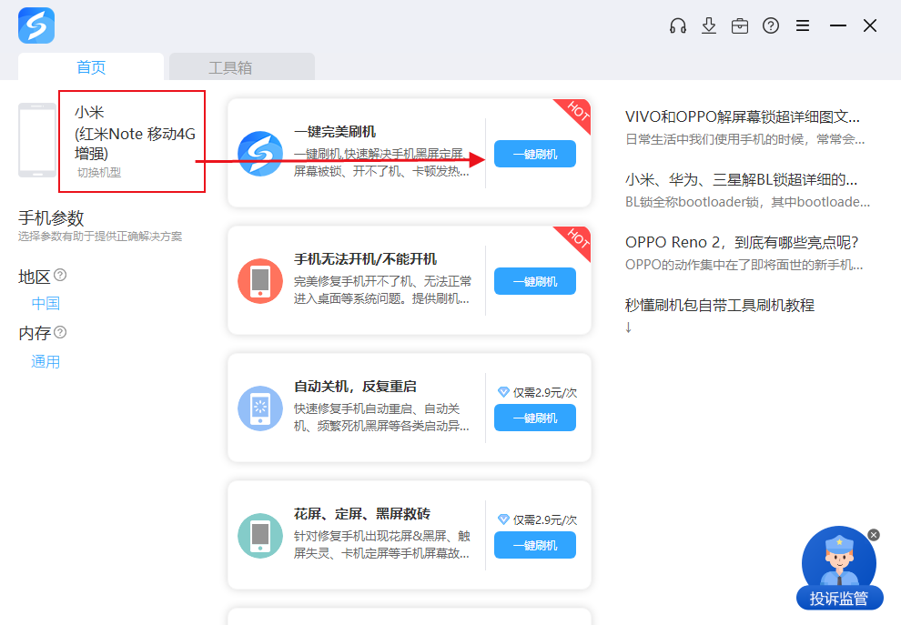Open 小米、华为、三星解BL锁 article
901x625 pixels.
click(x=741, y=180)
